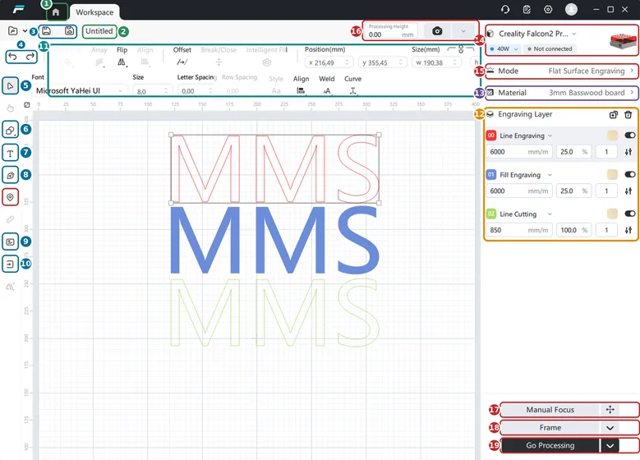Delete engraving layer with trash icon
The width and height of the screenshot is (640, 460).
click(x=628, y=115)
